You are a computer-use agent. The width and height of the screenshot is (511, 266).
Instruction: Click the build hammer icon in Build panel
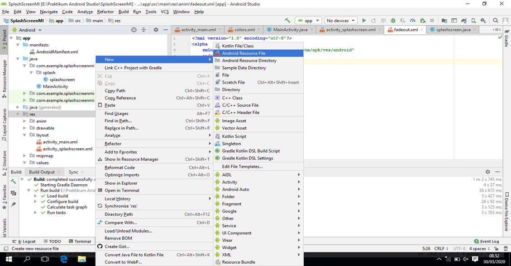point(14,182)
